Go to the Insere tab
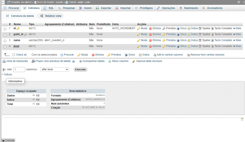245x142 pixels. (86, 8)
